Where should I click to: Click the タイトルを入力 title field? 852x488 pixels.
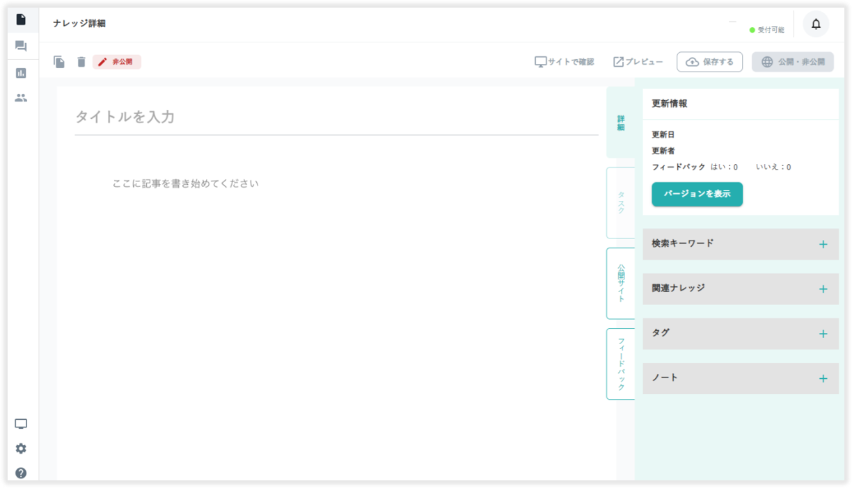point(336,117)
